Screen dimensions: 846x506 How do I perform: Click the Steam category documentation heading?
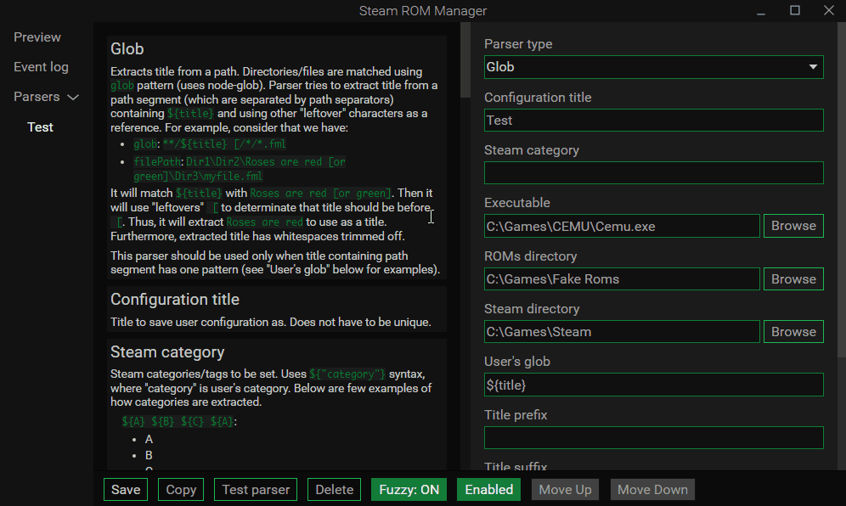[167, 352]
